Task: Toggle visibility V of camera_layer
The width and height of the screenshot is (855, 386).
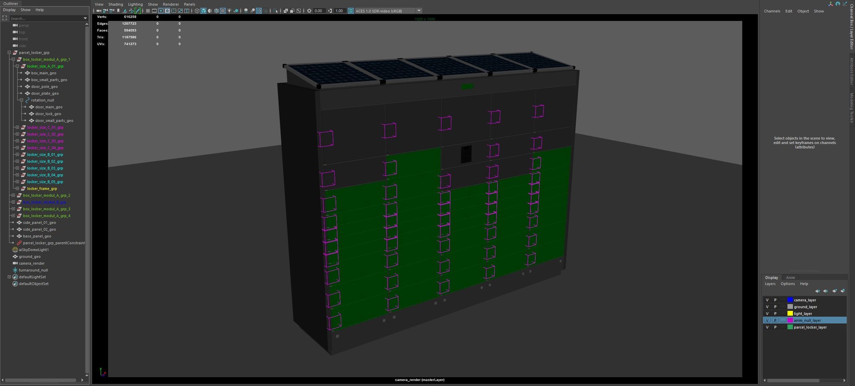Action: (767, 300)
